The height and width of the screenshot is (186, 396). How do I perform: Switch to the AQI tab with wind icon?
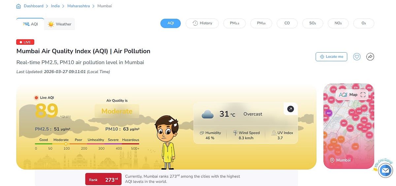coord(30,24)
